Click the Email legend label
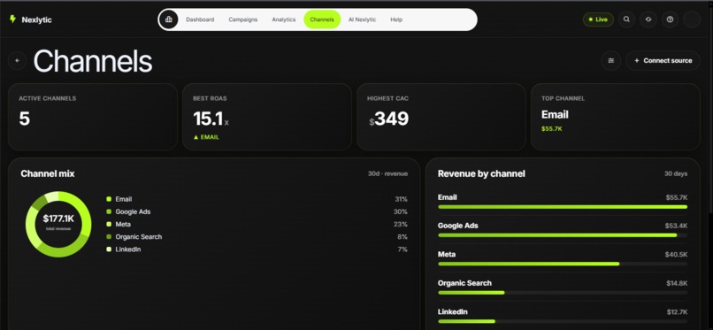713x330 pixels. pos(124,199)
